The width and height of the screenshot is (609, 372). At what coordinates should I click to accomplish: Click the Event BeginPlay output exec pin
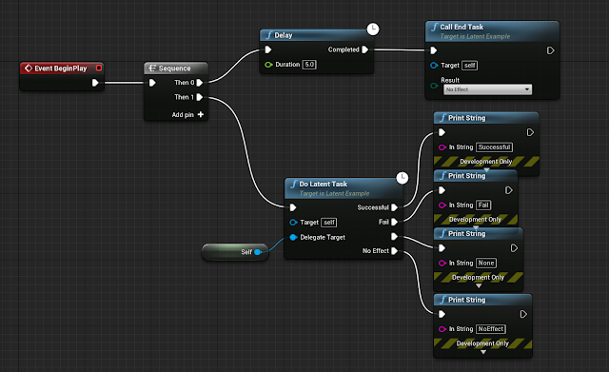pos(95,83)
